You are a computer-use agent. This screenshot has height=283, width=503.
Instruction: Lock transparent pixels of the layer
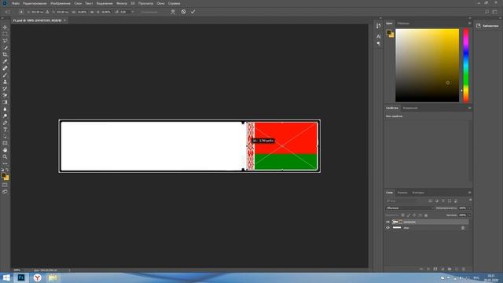click(403, 215)
